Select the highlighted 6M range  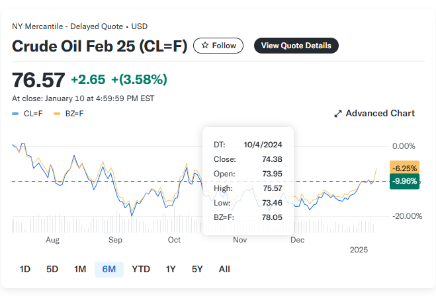tap(109, 269)
